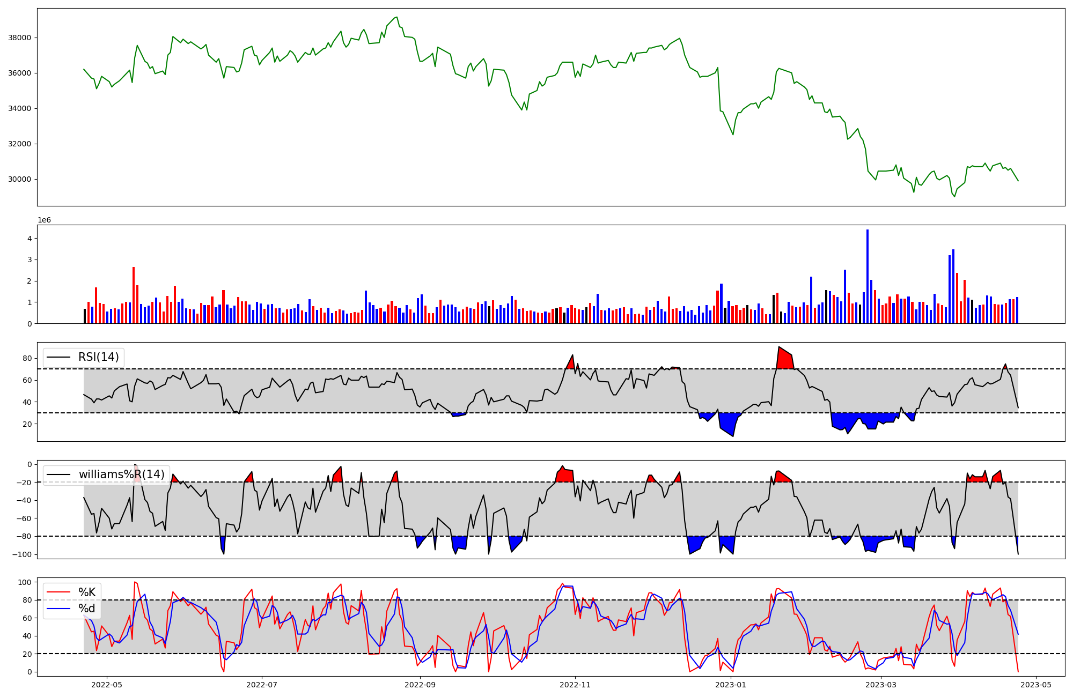
Task: Click the 2023-03 x-axis date label
Action: coord(881,685)
